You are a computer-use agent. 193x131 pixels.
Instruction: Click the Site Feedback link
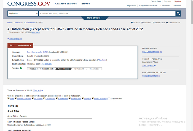(173, 23)
